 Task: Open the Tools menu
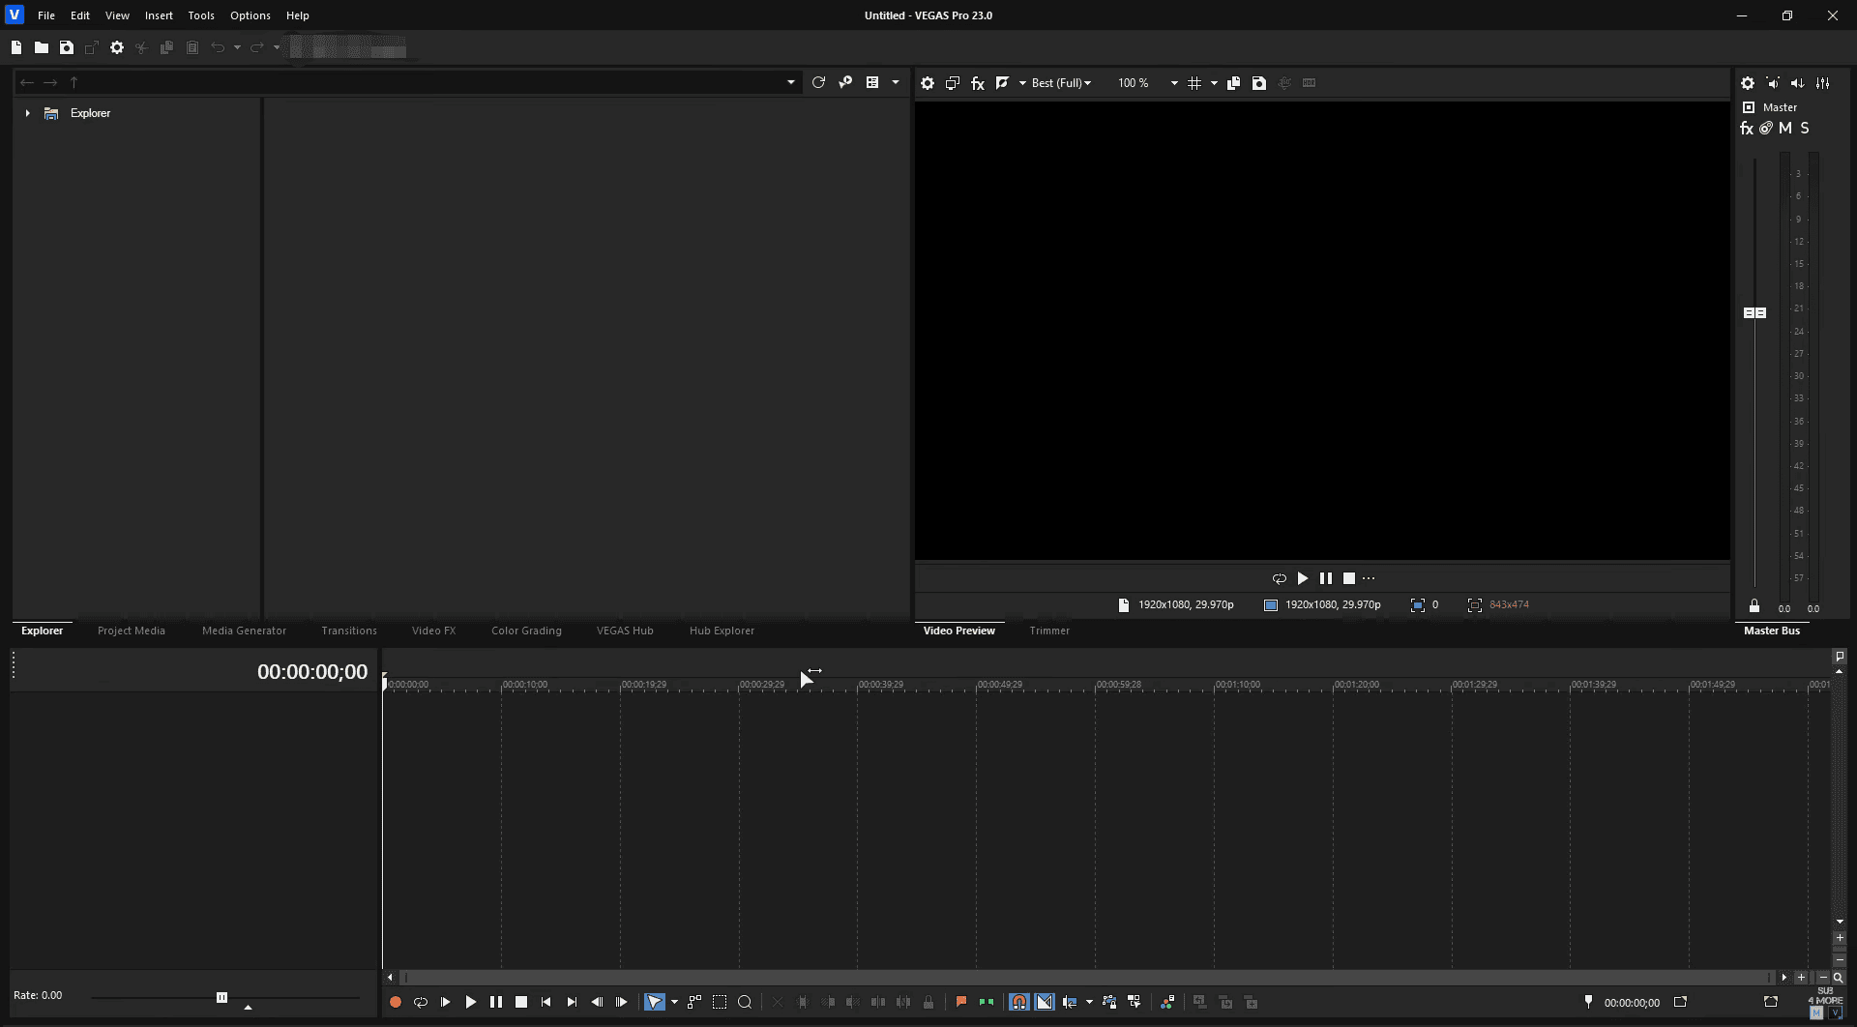tap(201, 15)
